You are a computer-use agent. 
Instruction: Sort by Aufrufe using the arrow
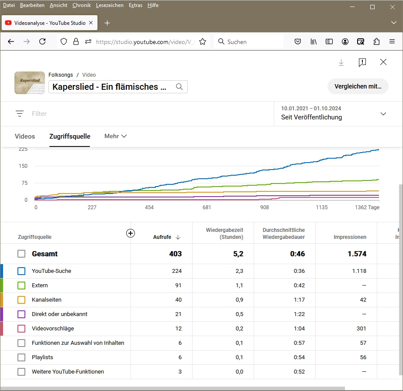pyautogui.click(x=178, y=237)
